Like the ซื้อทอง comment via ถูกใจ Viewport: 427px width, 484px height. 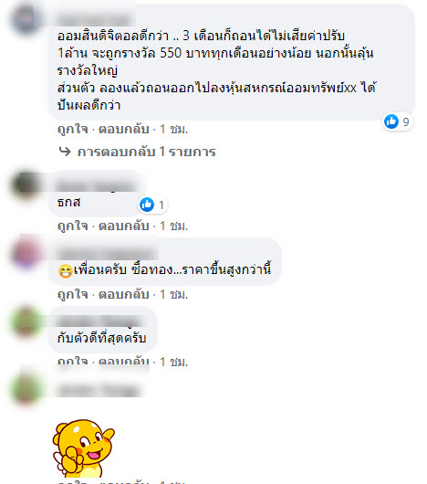click(73, 294)
